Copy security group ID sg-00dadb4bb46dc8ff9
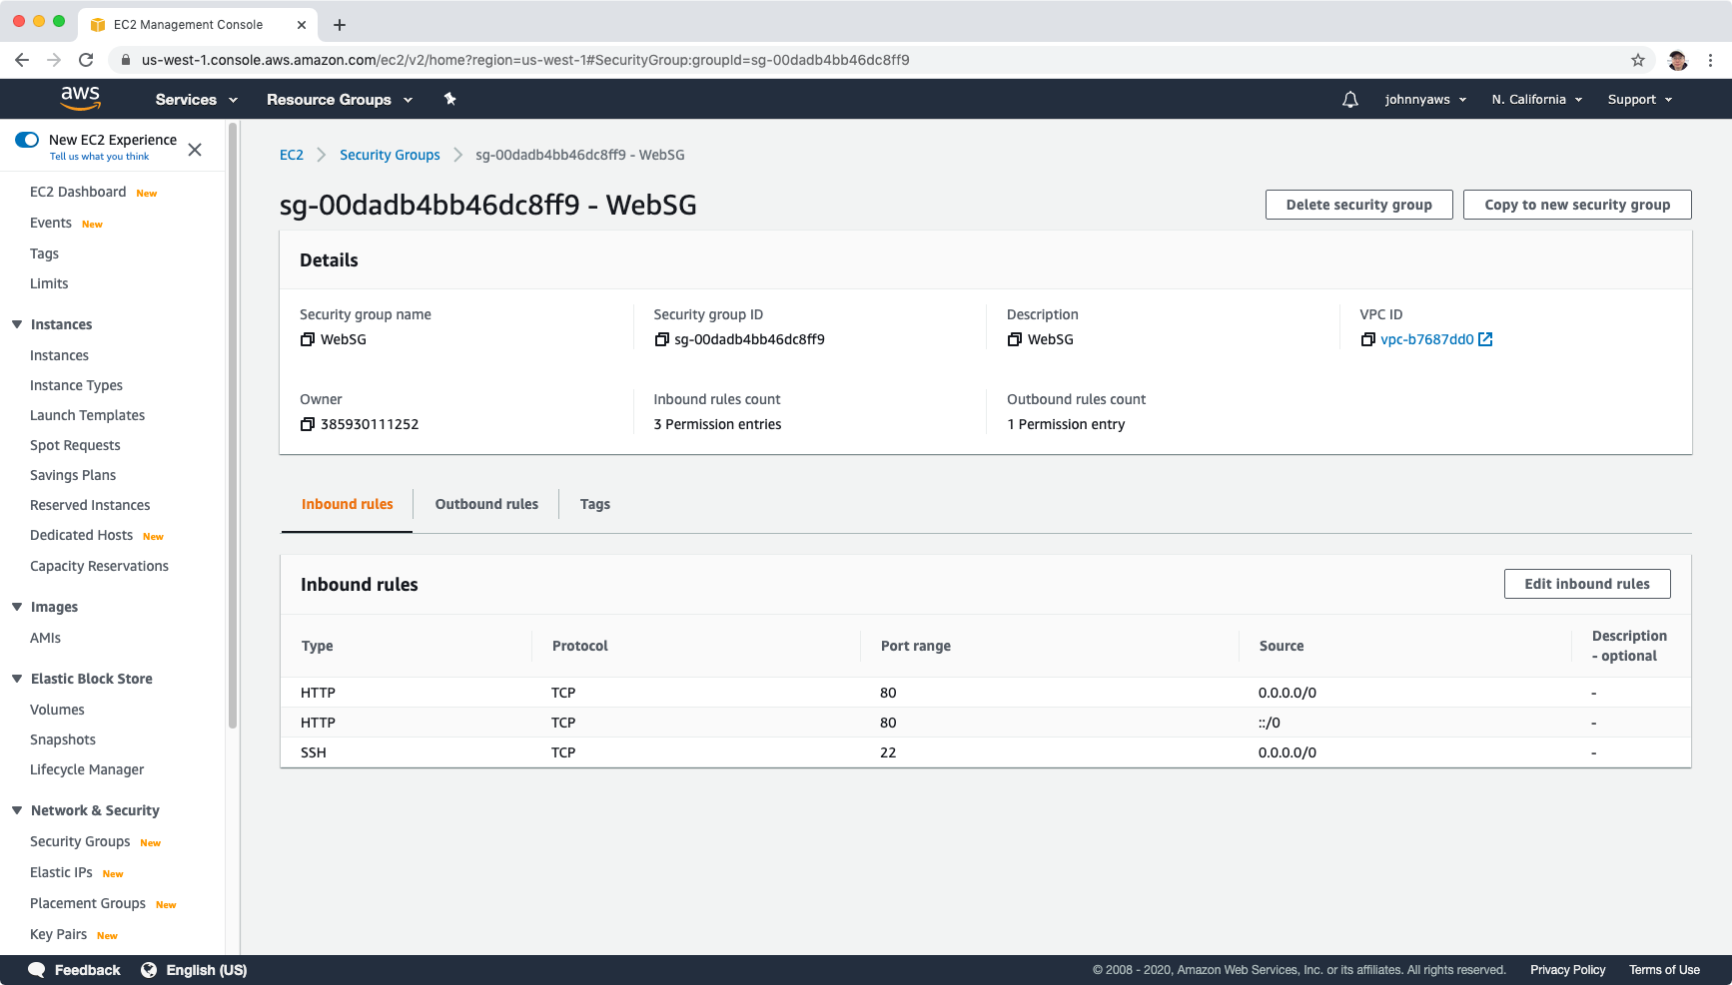 pyautogui.click(x=661, y=339)
